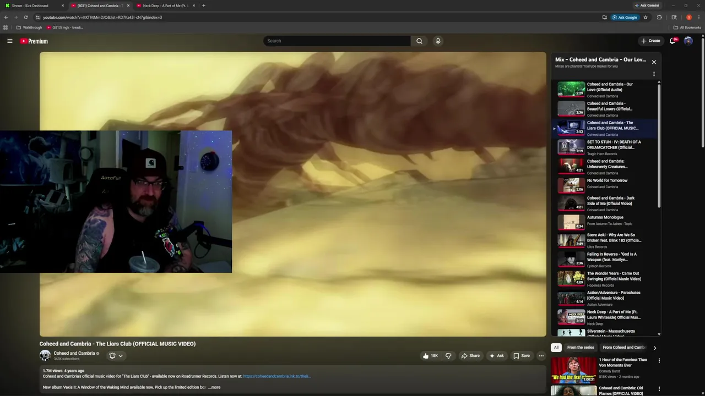Screen dimensions: 705x396
Task: Click the Create button
Action: 650,41
